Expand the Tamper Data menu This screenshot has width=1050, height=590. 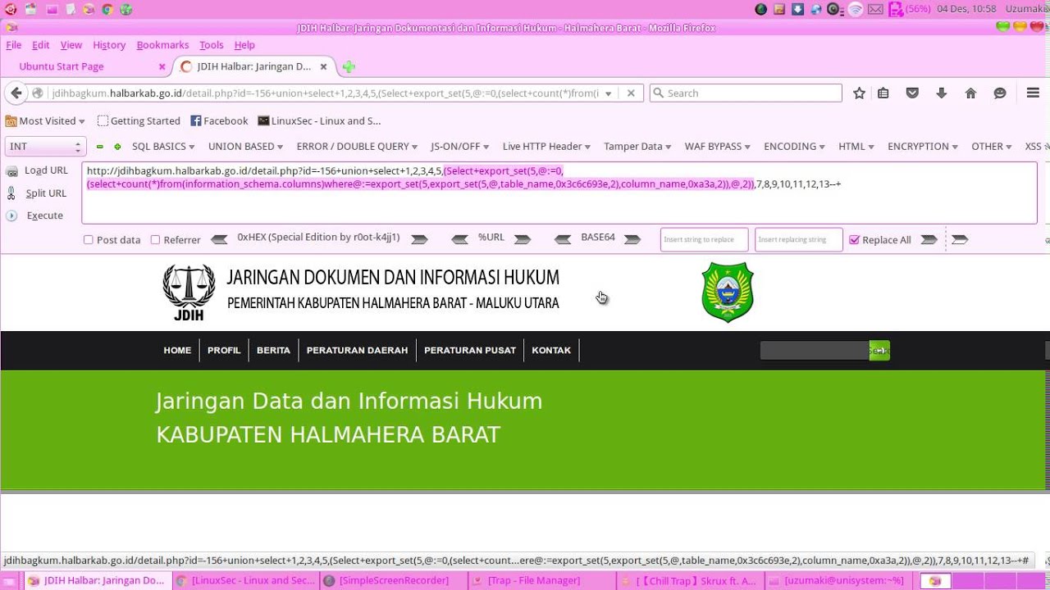pos(638,147)
